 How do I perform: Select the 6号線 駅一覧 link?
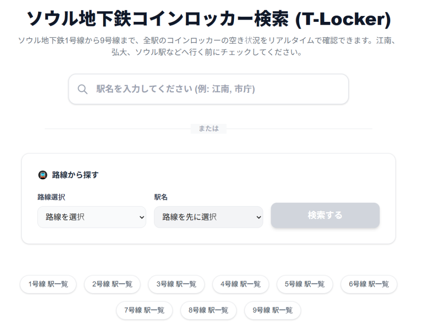[x=368, y=284]
